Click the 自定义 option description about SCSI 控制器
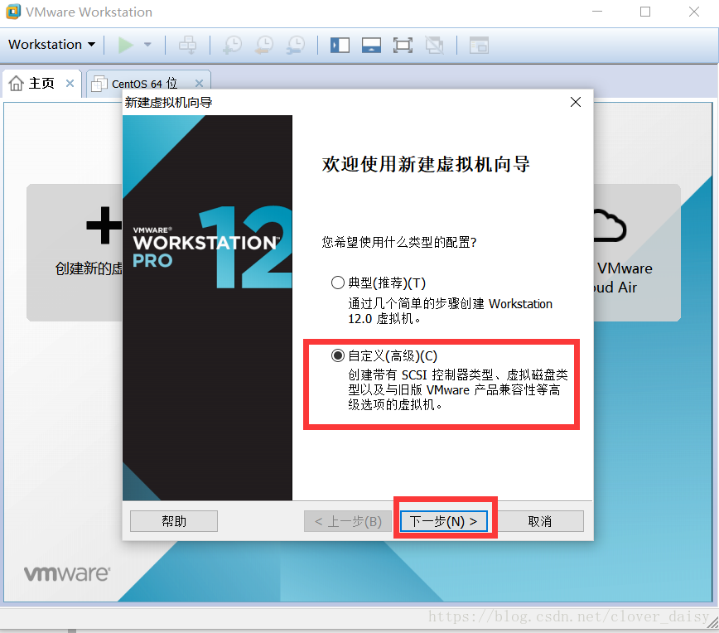The height and width of the screenshot is (633, 719). click(x=457, y=390)
